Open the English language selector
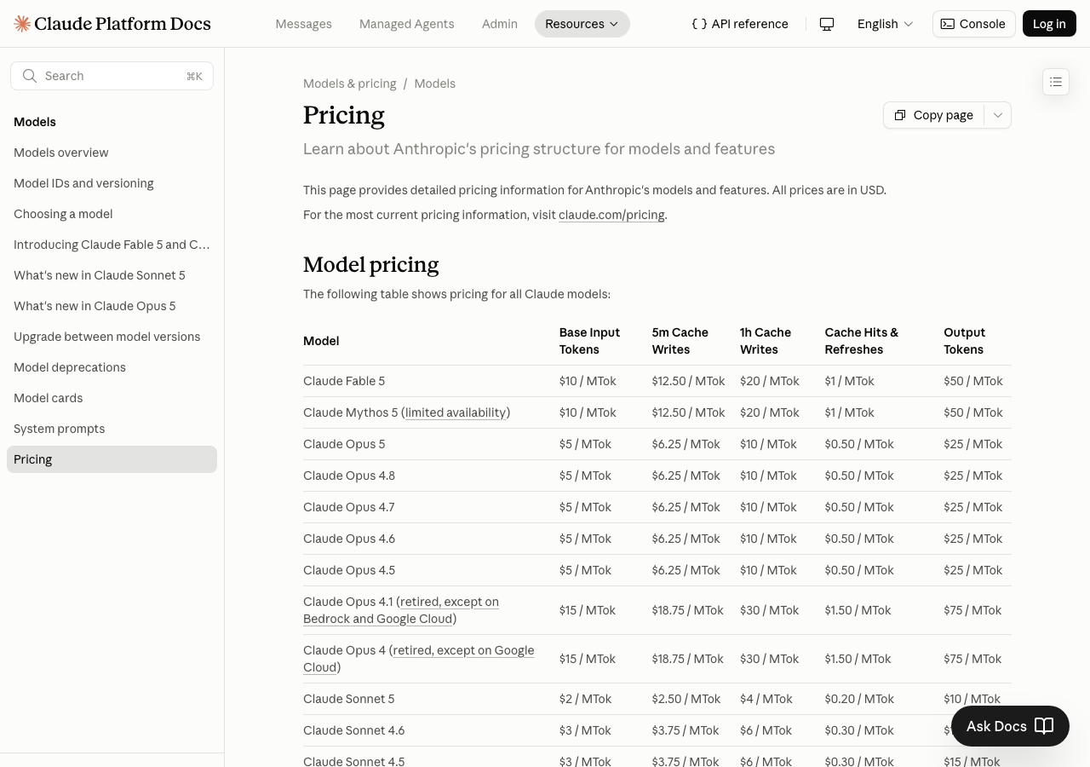 tap(885, 24)
